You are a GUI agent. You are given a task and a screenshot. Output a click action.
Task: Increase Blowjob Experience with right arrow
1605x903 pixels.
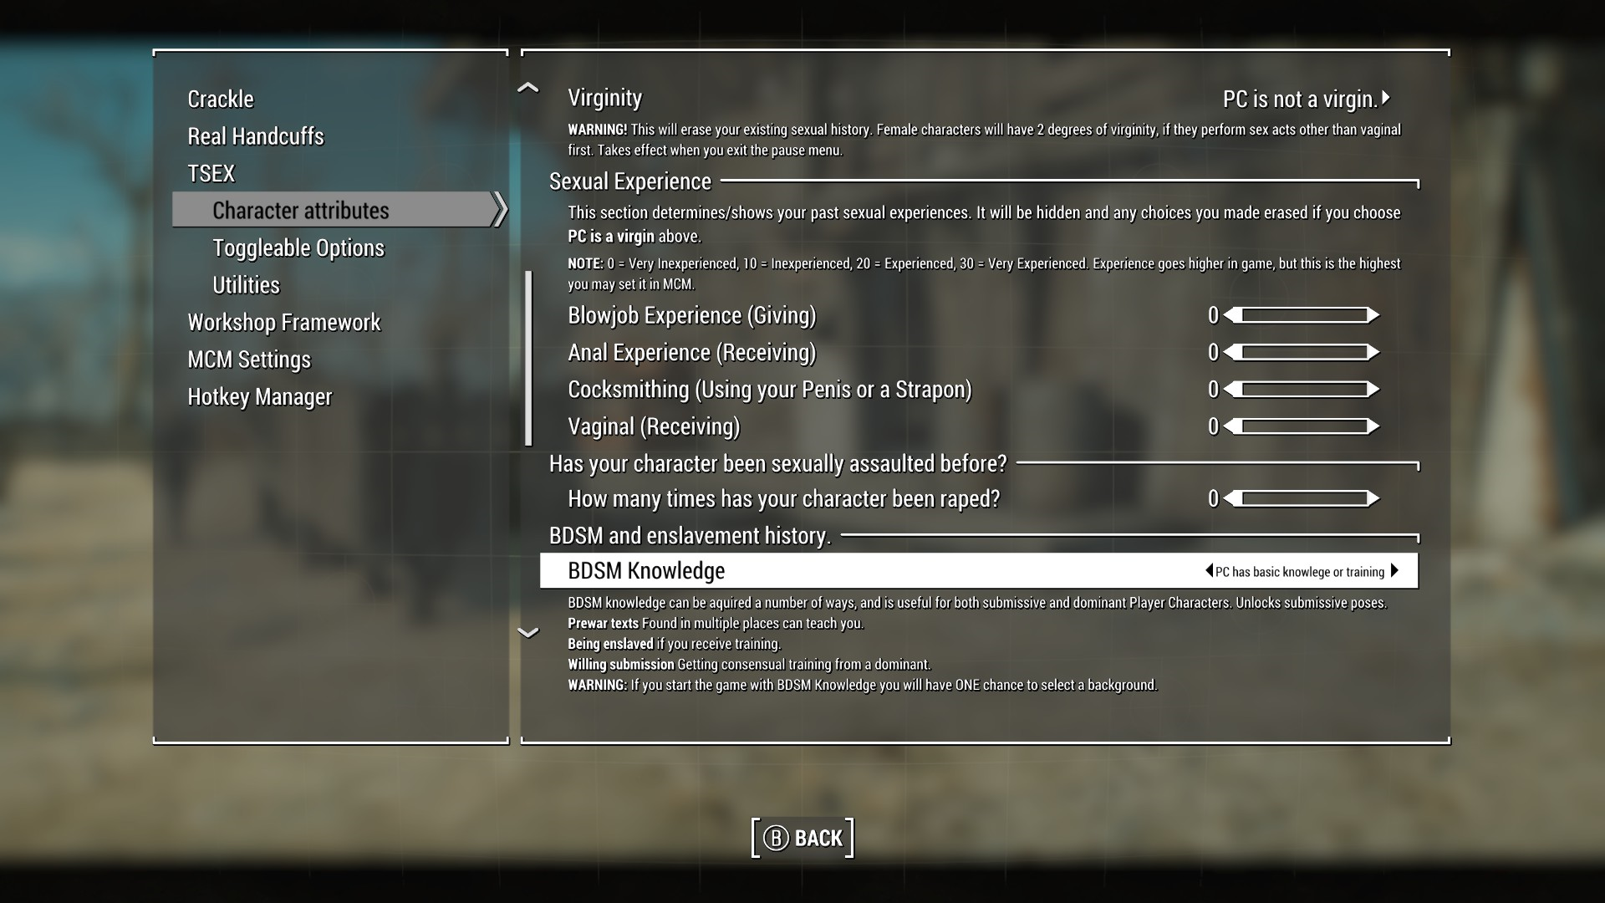(1373, 315)
